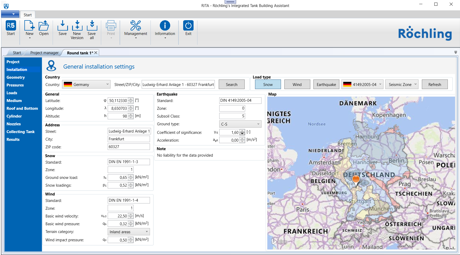Switch to the Start ribbon tab
This screenshot has width=460, height=255.
(28, 15)
